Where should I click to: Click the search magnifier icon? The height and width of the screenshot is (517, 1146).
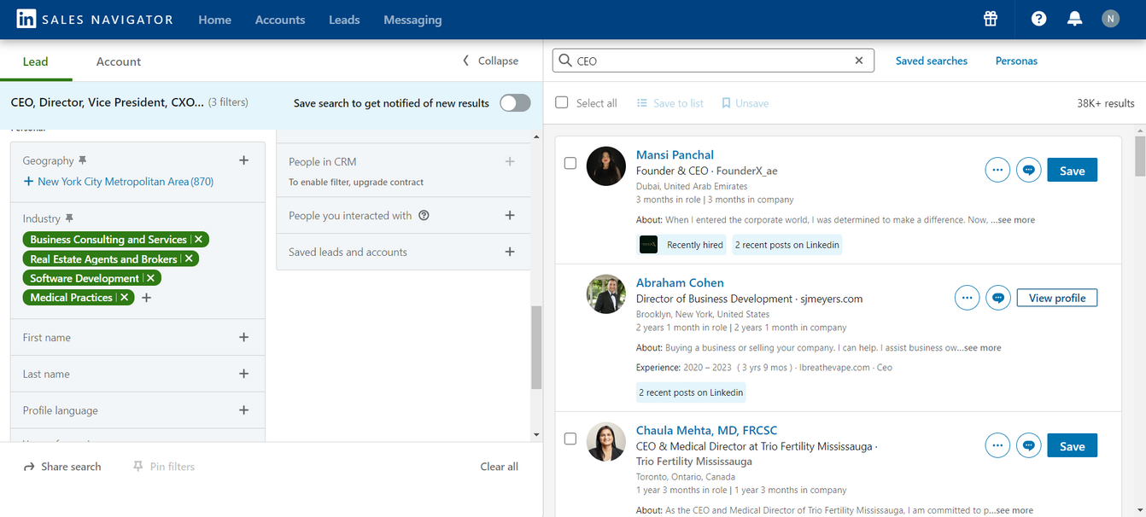click(x=565, y=61)
